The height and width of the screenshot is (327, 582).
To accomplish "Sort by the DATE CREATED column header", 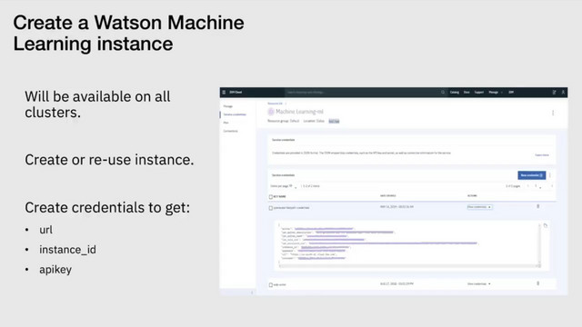I will 388,196.
